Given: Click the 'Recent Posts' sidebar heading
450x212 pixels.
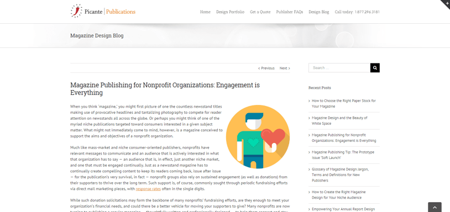Looking at the screenshot, I should point(320,88).
